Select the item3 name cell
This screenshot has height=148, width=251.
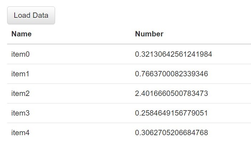coord(20,113)
